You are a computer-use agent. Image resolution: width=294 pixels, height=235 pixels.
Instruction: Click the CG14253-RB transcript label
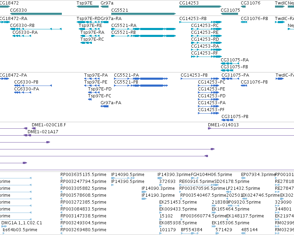coord(193,19)
